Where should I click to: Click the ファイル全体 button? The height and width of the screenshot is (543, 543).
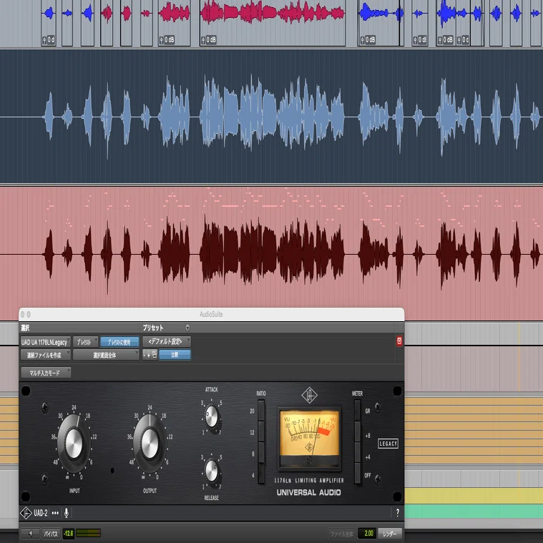click(341, 534)
